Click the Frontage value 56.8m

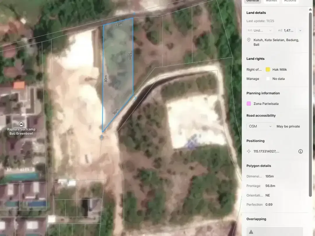(270, 186)
